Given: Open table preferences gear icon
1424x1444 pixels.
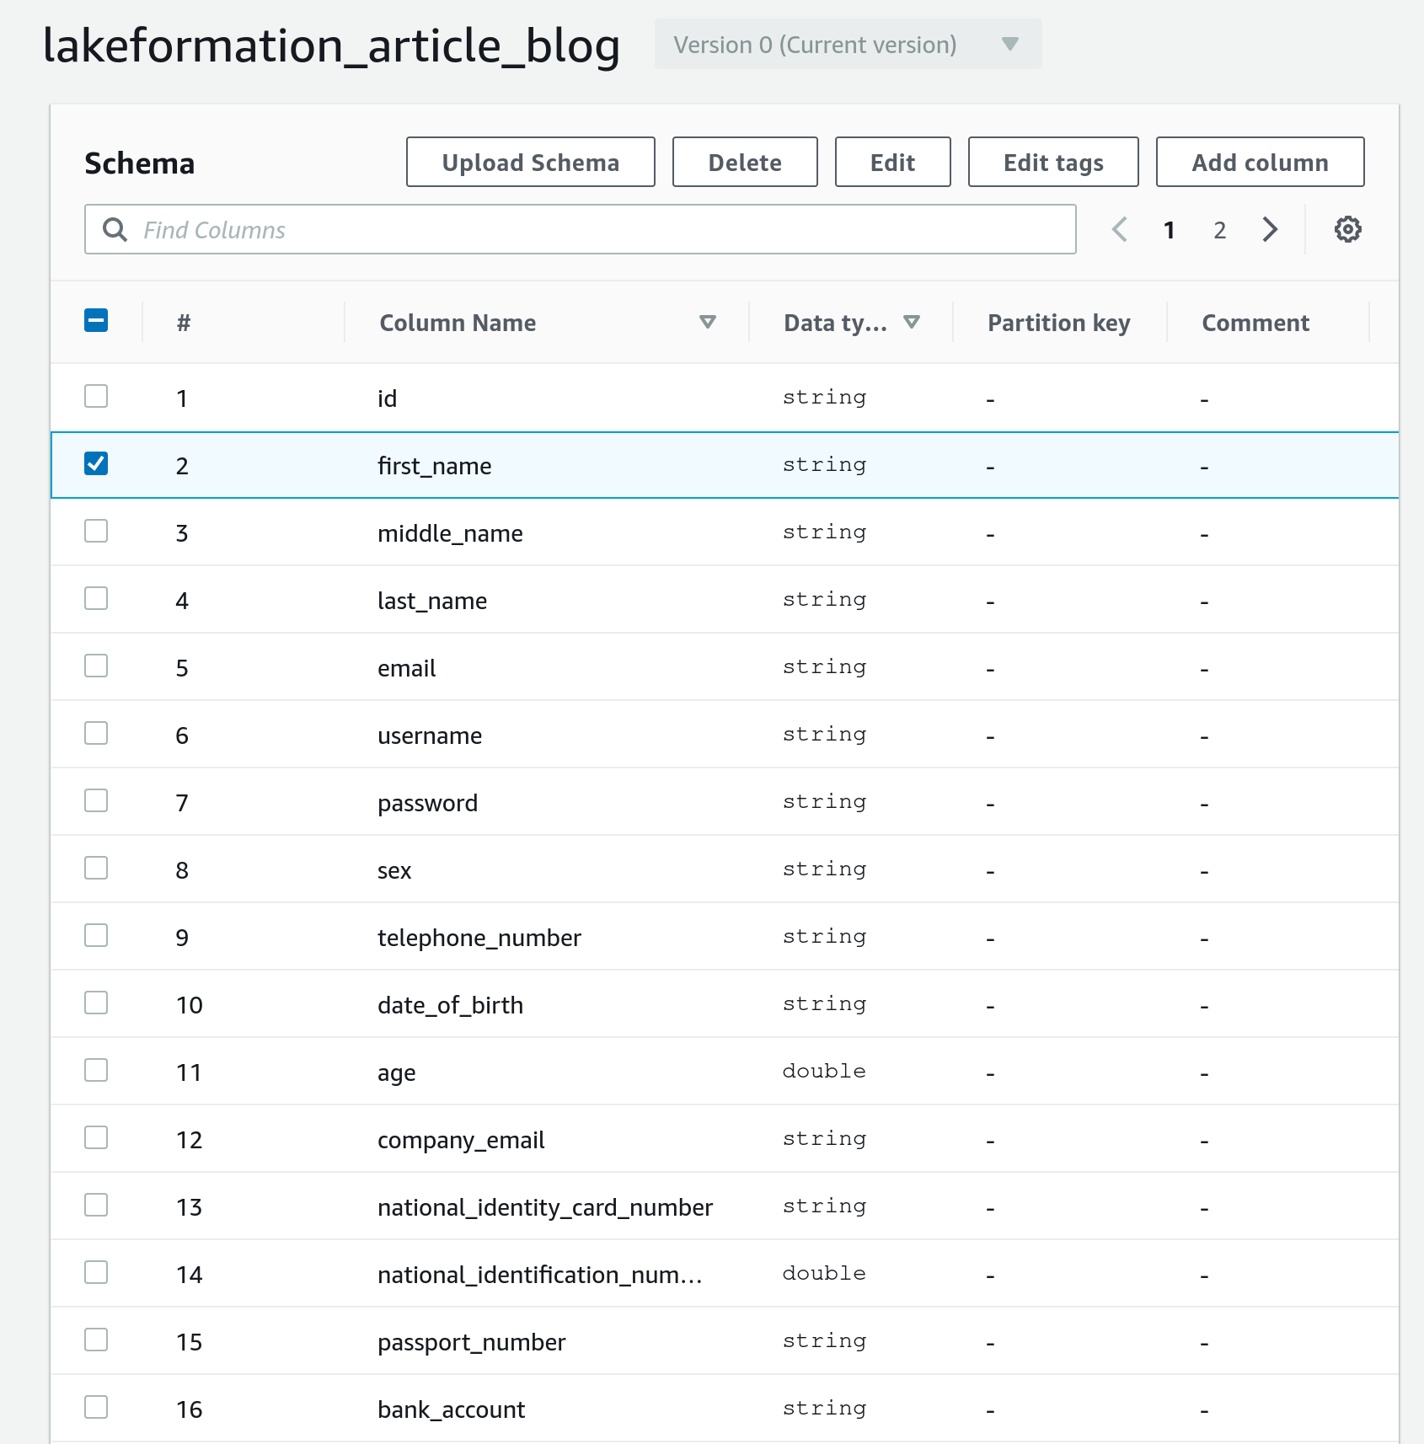Looking at the screenshot, I should [1347, 229].
